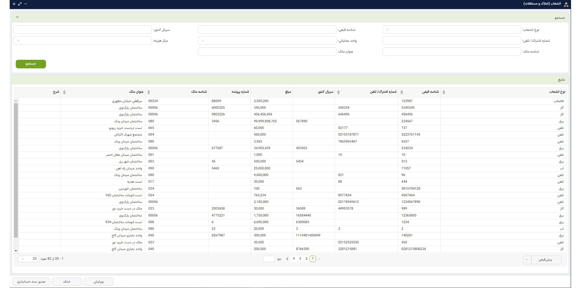Open the page size 25 dropdown

[x=28, y=259]
